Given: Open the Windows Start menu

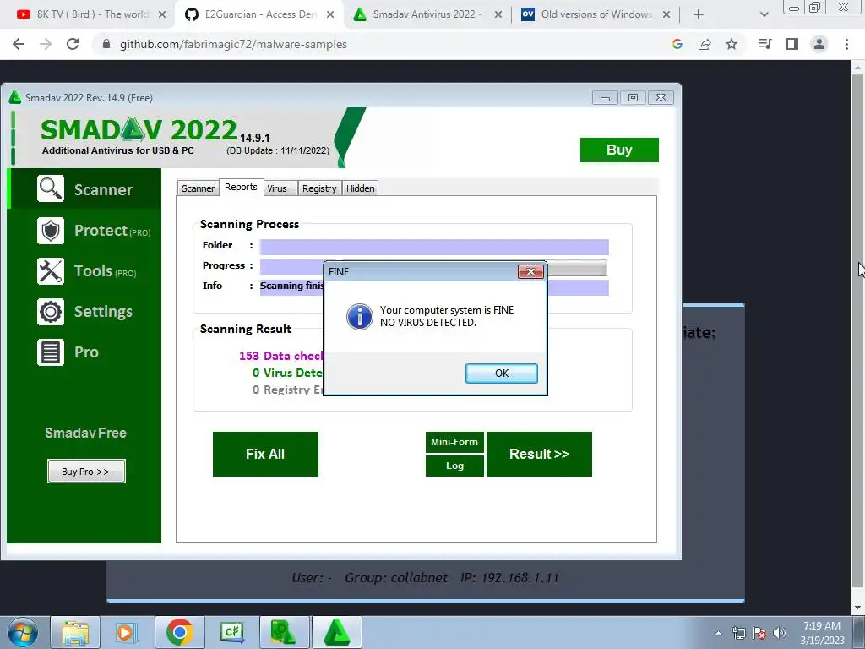Looking at the screenshot, I should [22, 632].
